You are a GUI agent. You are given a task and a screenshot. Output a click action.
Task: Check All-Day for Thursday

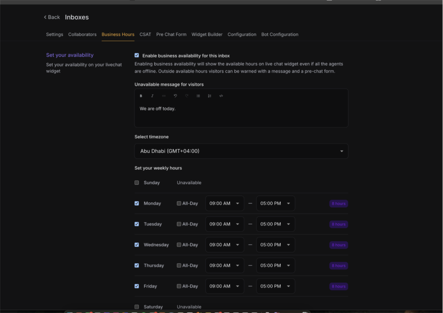[x=179, y=265]
